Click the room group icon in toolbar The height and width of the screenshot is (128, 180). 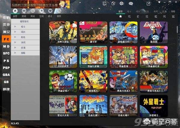[24, 11]
